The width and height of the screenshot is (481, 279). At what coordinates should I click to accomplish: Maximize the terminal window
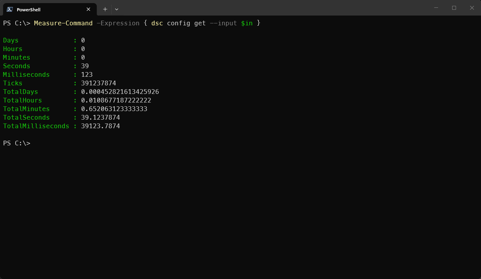click(x=454, y=8)
